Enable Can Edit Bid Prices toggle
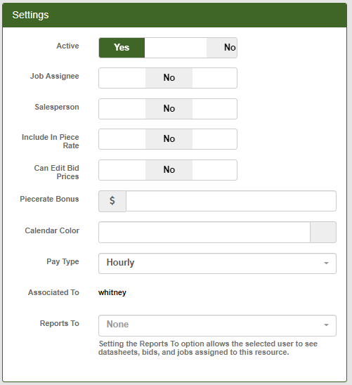Image resolution: width=352 pixels, height=385 pixels. coord(168,170)
